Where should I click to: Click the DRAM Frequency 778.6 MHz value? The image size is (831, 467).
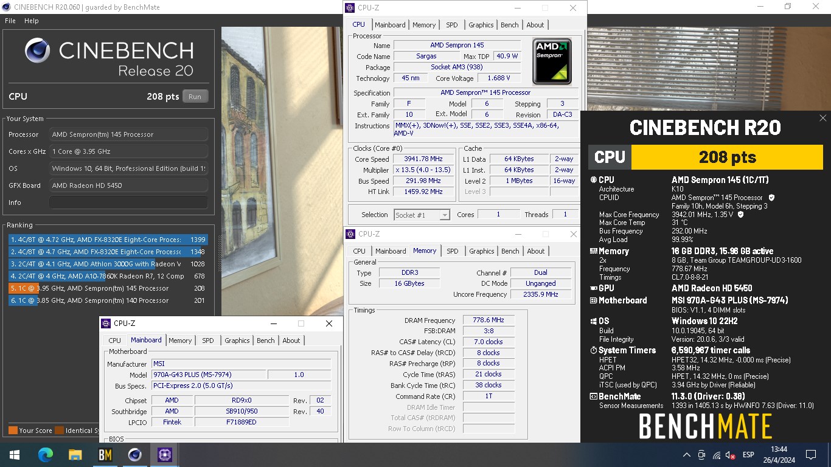489,320
